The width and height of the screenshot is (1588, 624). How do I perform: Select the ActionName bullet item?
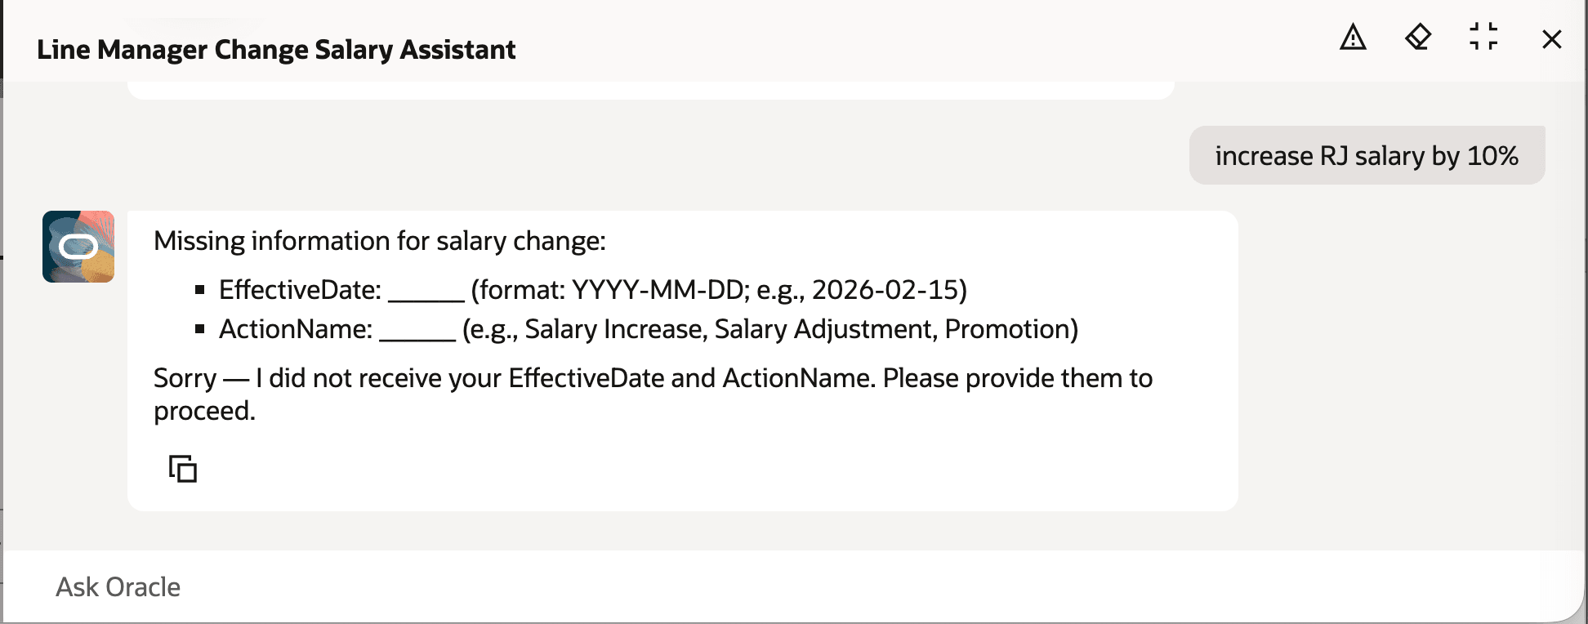point(649,330)
